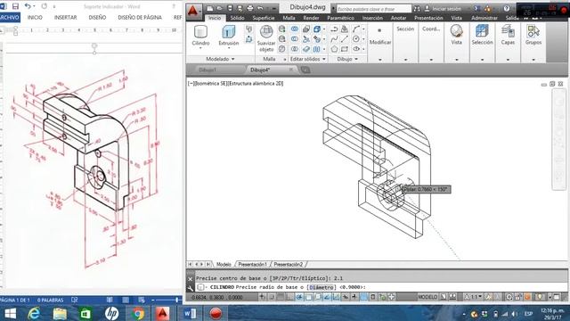Open the Grupos panel icon
The width and height of the screenshot is (570, 321).
(533, 31)
